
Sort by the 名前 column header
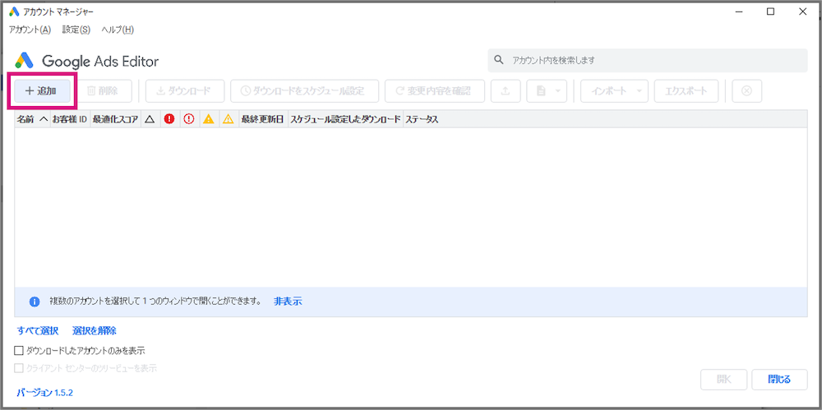(32, 119)
